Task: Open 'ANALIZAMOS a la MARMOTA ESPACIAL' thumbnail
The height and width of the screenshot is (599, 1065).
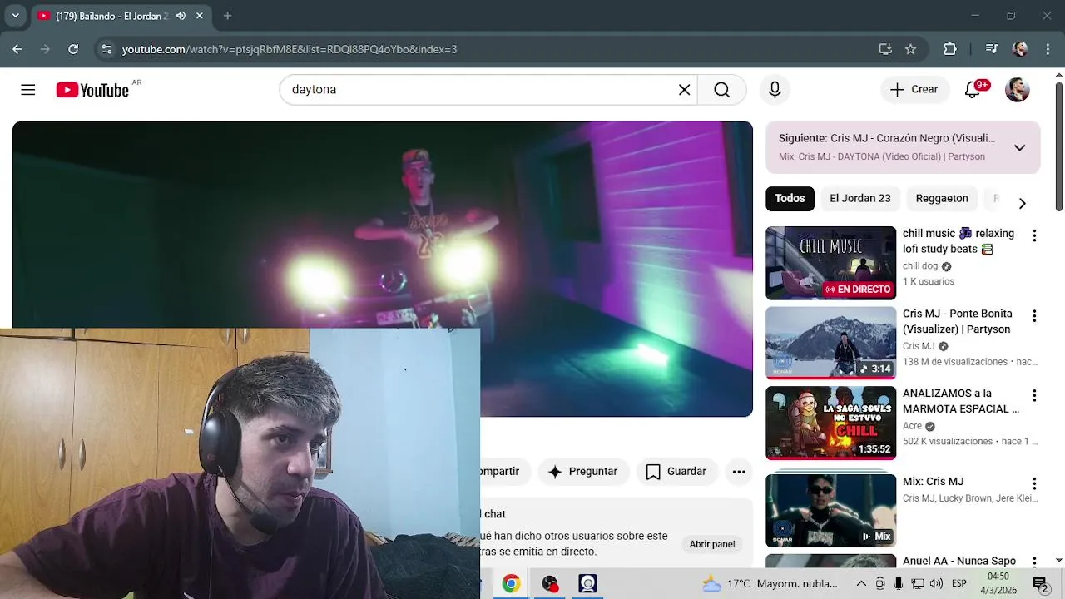Action: pos(830,423)
